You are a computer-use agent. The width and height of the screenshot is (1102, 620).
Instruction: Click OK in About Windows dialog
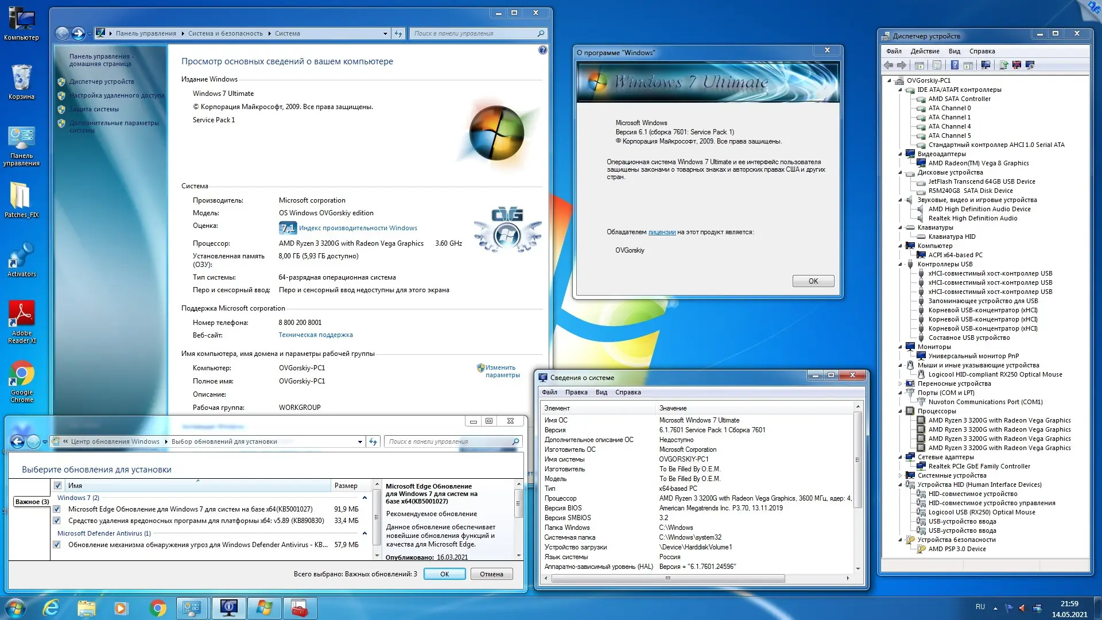[x=813, y=281]
